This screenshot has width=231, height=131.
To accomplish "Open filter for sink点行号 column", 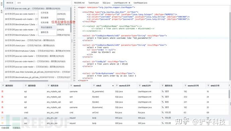I will 208,86.
